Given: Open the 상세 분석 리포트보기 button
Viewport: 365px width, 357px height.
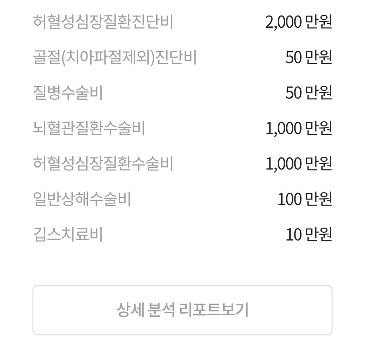Looking at the screenshot, I should coord(182,310).
